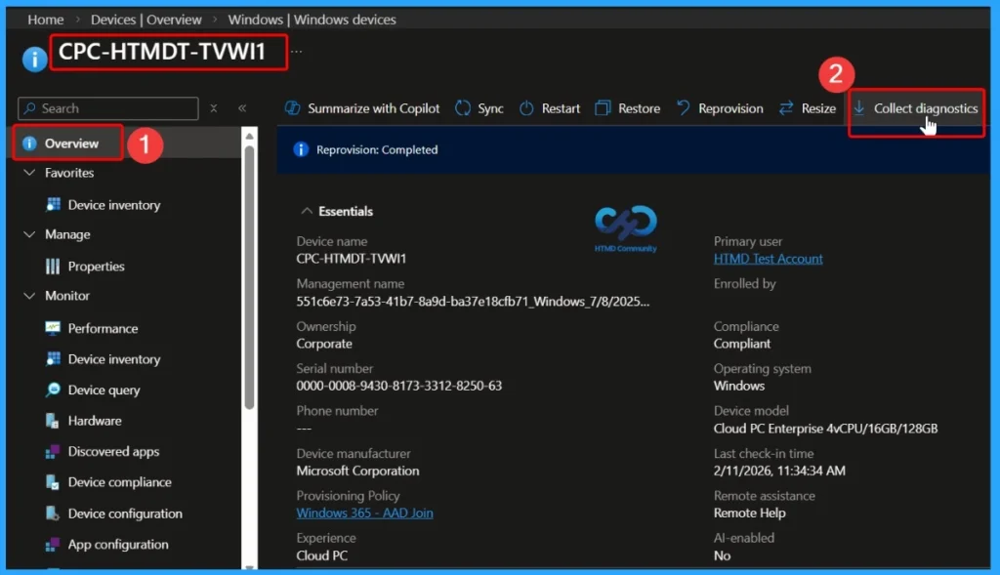This screenshot has height=575, width=1000.
Task: Navigate to Devices | Overview breadcrumb
Action: (x=146, y=19)
